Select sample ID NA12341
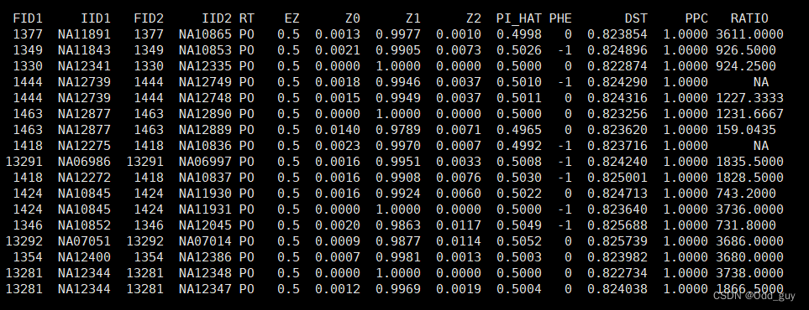809x310 pixels. [x=85, y=67]
